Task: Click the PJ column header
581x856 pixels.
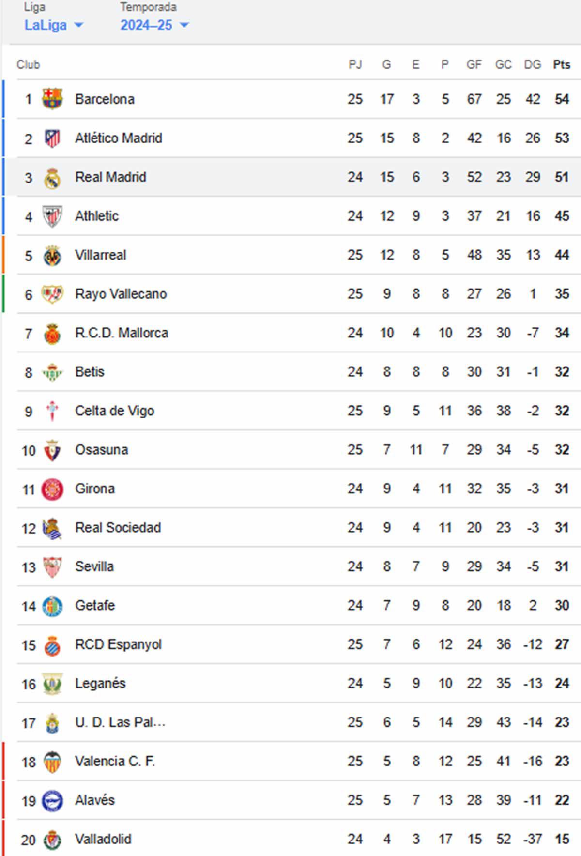Action: point(355,63)
